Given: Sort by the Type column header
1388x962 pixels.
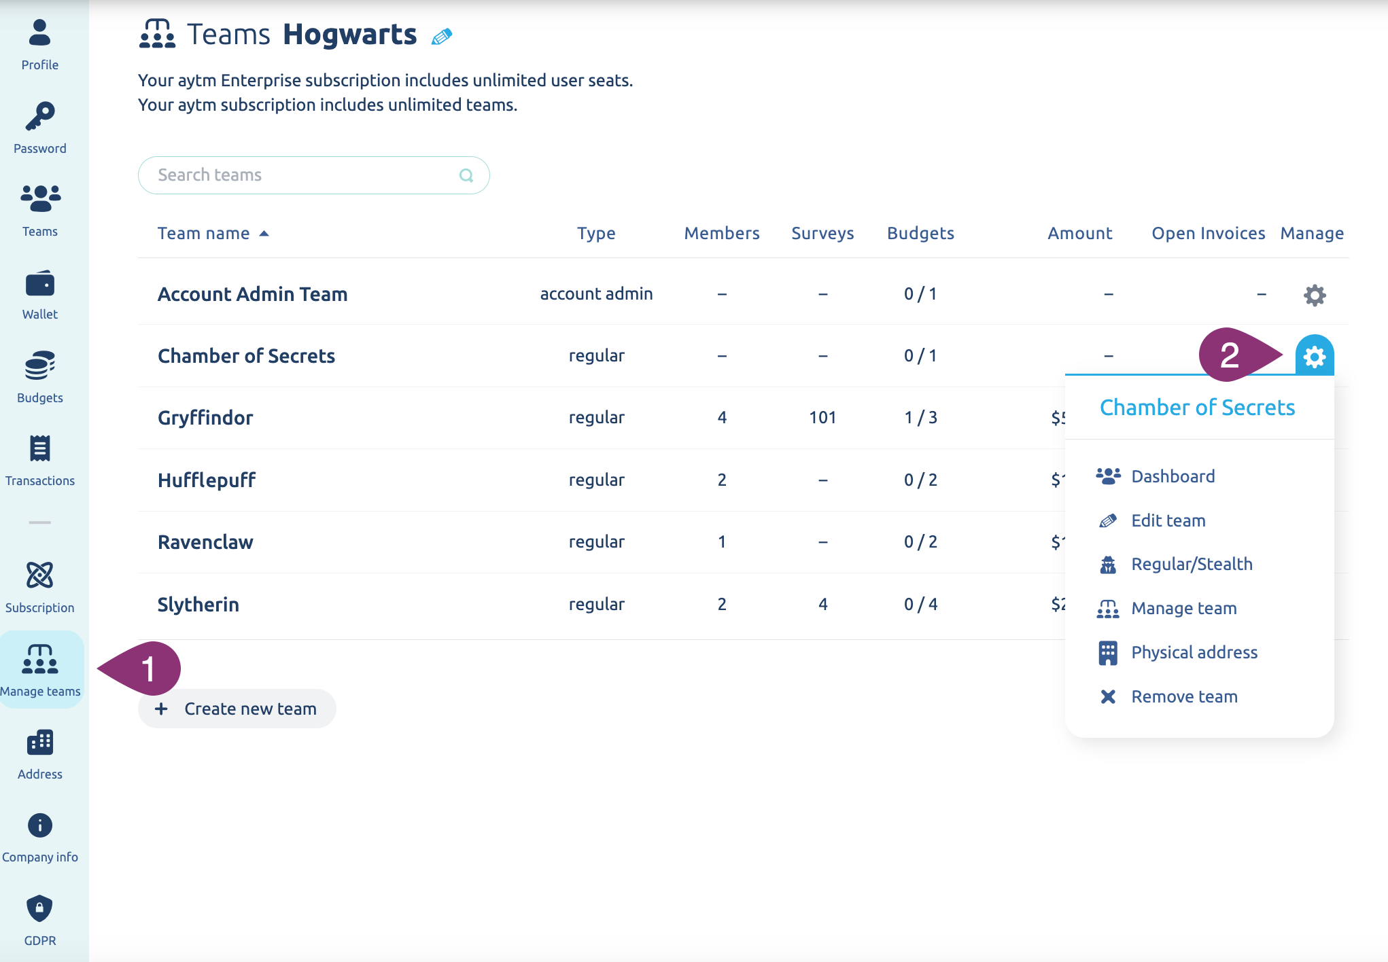Looking at the screenshot, I should (596, 234).
